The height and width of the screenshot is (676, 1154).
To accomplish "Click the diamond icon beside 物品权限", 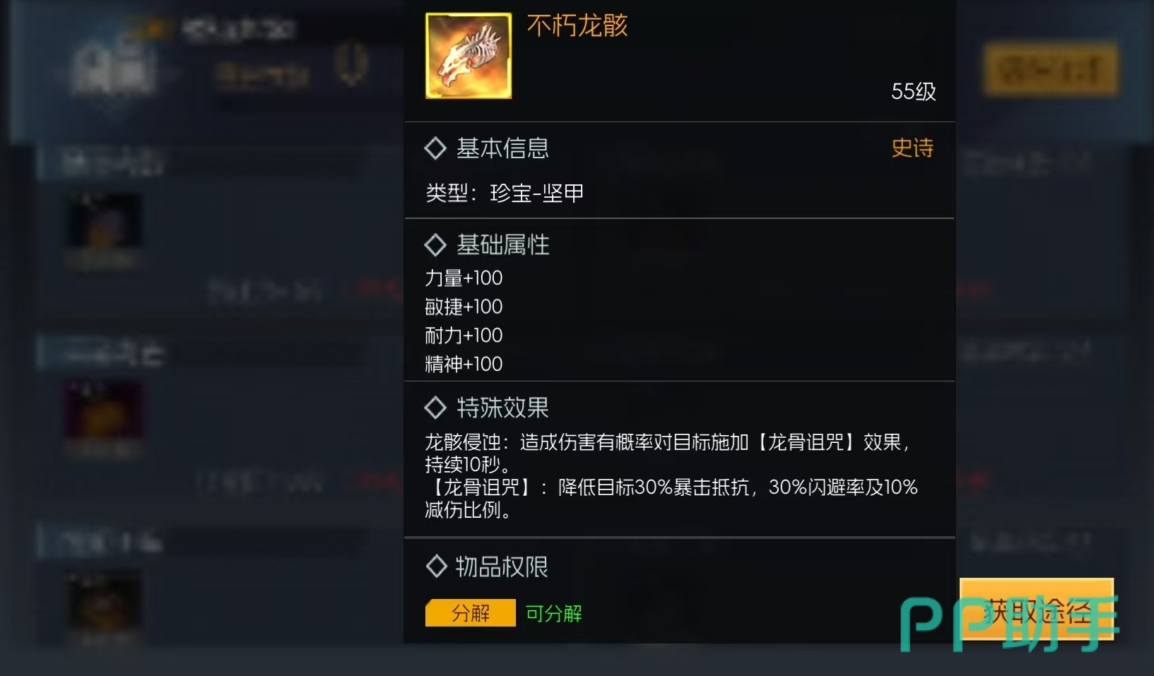I will 436,567.
